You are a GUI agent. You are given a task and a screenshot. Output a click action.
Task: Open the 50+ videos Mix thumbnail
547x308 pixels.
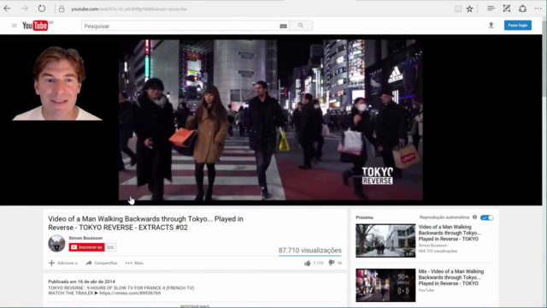(385, 285)
